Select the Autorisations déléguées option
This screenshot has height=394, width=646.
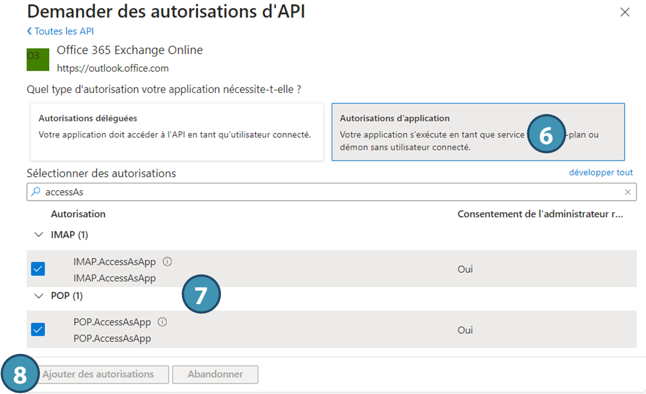[x=177, y=132]
